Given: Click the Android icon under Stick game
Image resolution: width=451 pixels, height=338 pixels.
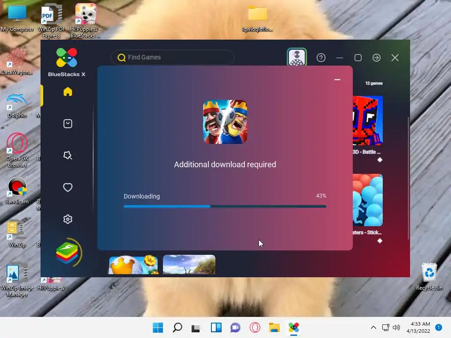Looking at the screenshot, I should click(x=380, y=241).
